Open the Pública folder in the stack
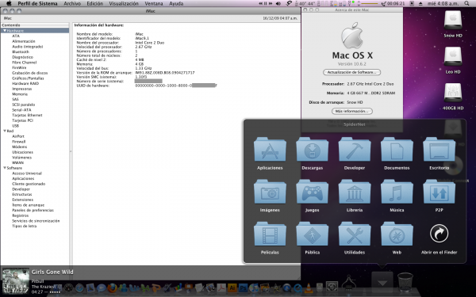Screen dimensions: 476x297 click(312, 234)
